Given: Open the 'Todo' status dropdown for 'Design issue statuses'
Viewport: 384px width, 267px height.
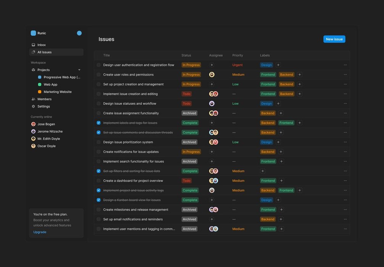Looking at the screenshot, I should (x=186, y=104).
